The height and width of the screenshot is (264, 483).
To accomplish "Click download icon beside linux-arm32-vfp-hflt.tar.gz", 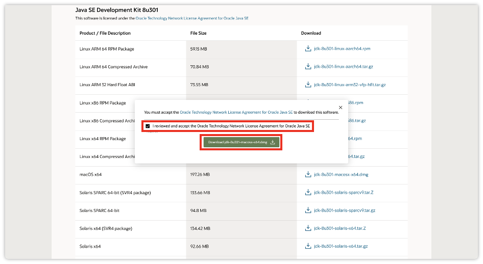I will coord(308,85).
